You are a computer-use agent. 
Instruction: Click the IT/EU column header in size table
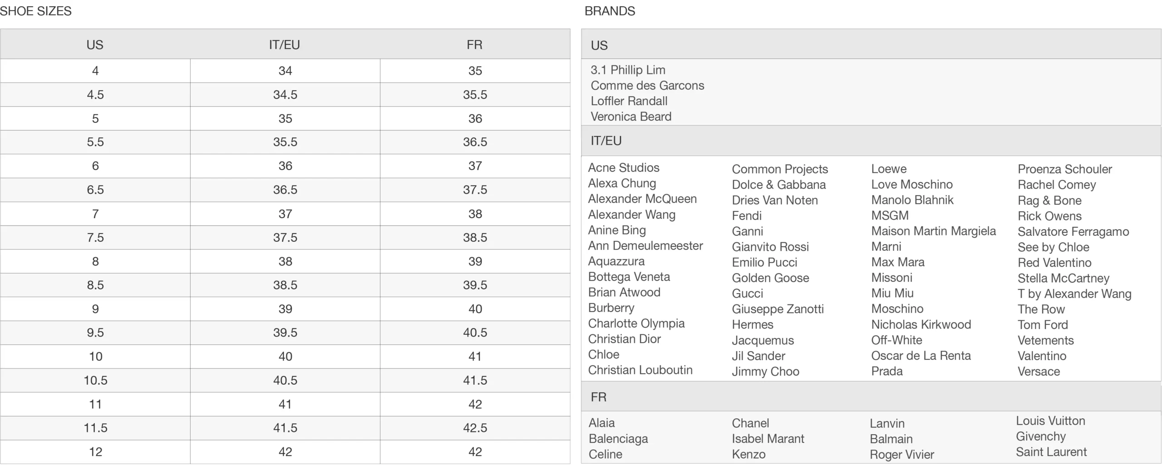285,44
